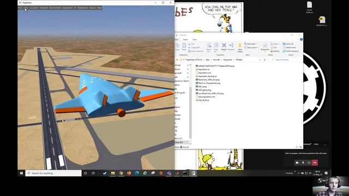This screenshot has height=196, width=349.
Task: Select file HUD_glass.png
Action: pyautogui.click(x=203, y=90)
